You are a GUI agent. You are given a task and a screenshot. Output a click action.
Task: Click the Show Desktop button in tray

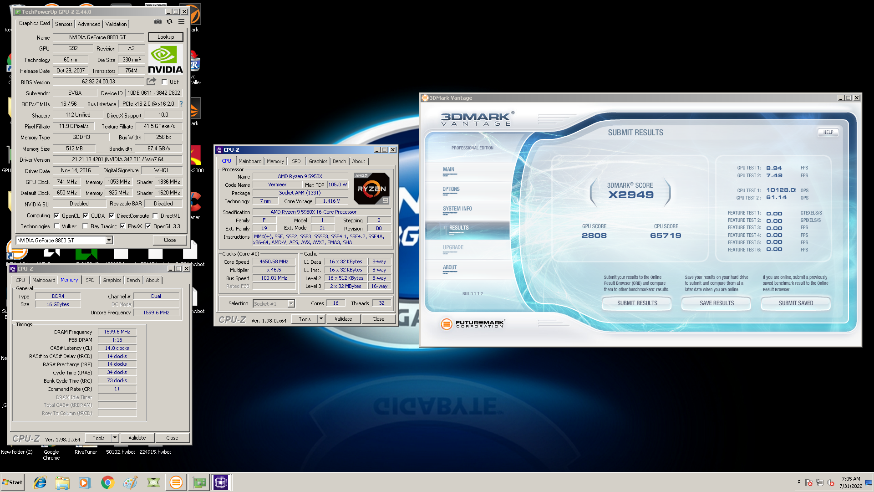(869, 482)
